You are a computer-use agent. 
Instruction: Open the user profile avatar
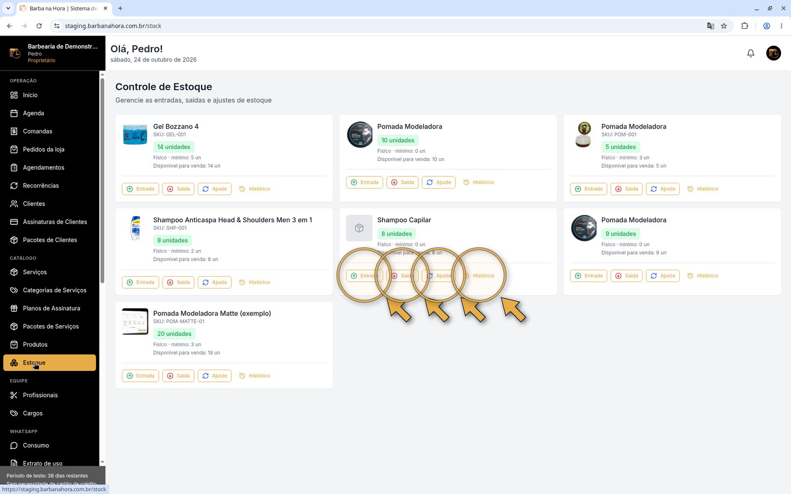point(773,53)
